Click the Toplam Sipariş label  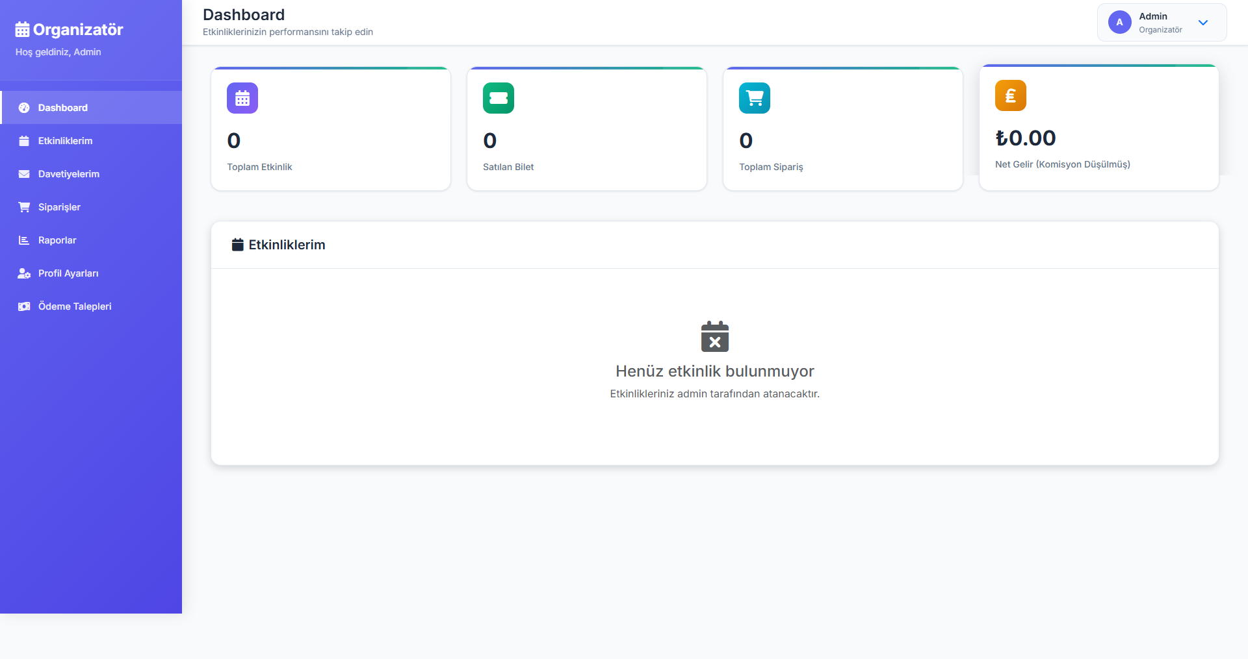click(771, 167)
